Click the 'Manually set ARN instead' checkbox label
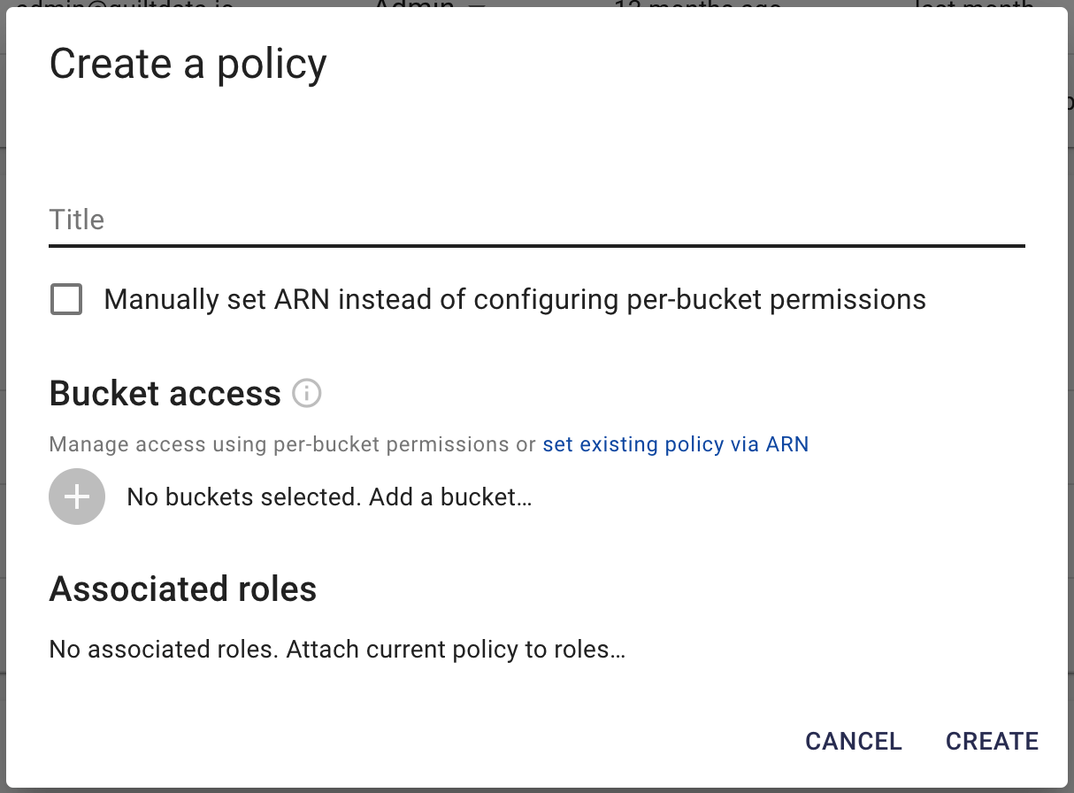The height and width of the screenshot is (793, 1074). click(x=515, y=299)
